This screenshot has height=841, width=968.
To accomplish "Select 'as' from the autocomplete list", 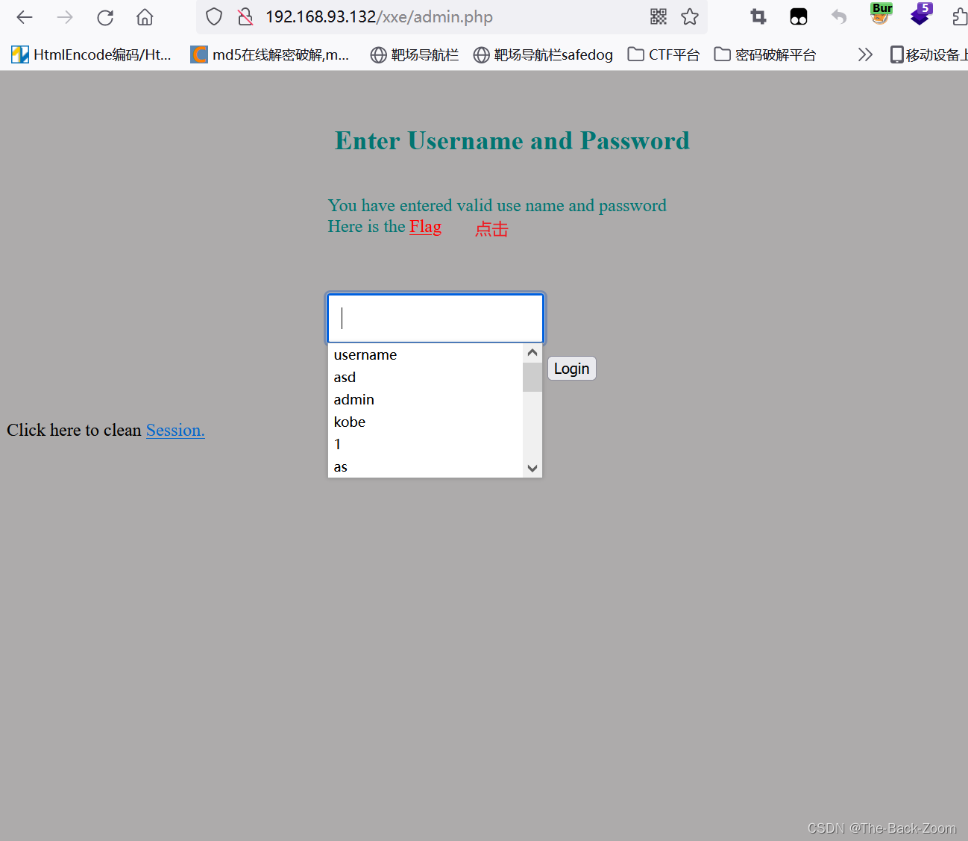I will pos(426,466).
